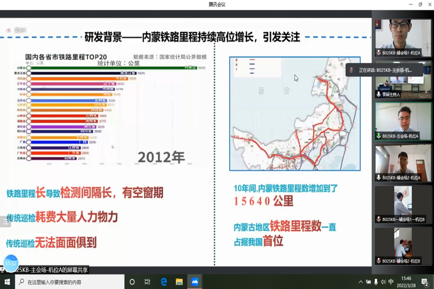Select the 答辩主持人 participant video
This screenshot has width=434, height=289.
[x=403, y=79]
